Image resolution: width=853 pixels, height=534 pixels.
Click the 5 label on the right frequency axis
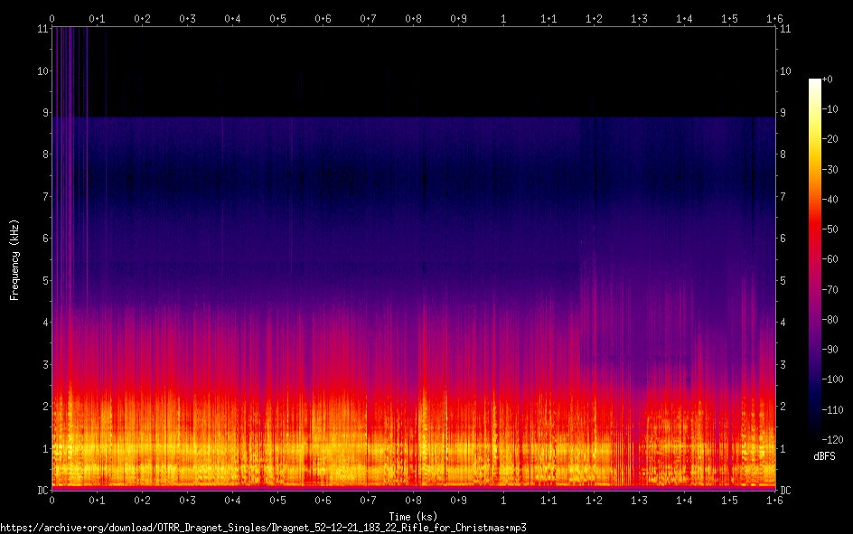tap(784, 280)
